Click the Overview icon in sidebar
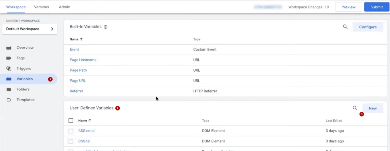This screenshot has width=390, height=151. [x=9, y=48]
